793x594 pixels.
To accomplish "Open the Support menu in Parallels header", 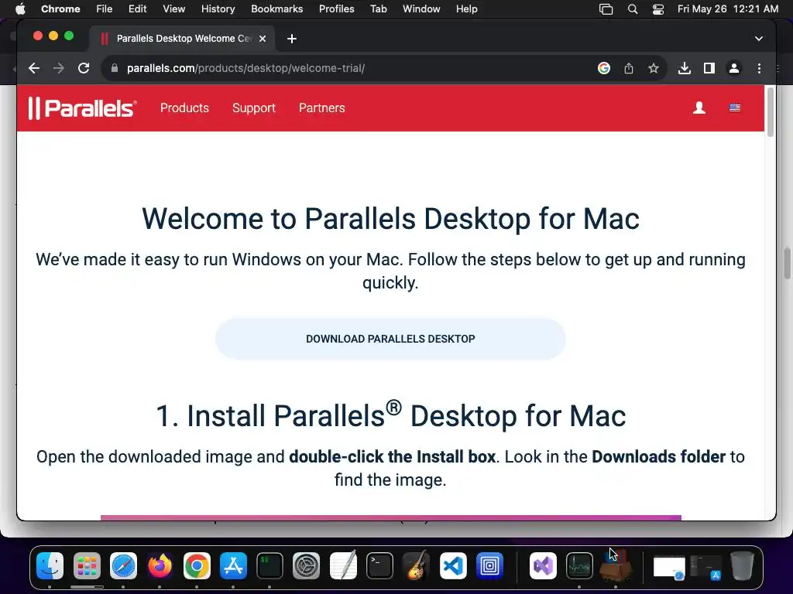I will click(x=254, y=108).
